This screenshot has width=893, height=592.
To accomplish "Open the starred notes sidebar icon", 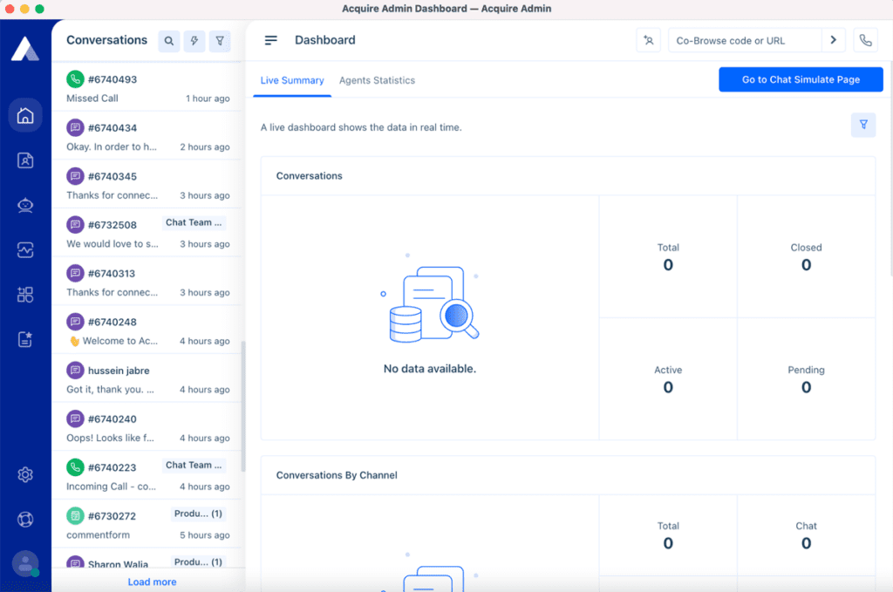I will coord(25,339).
